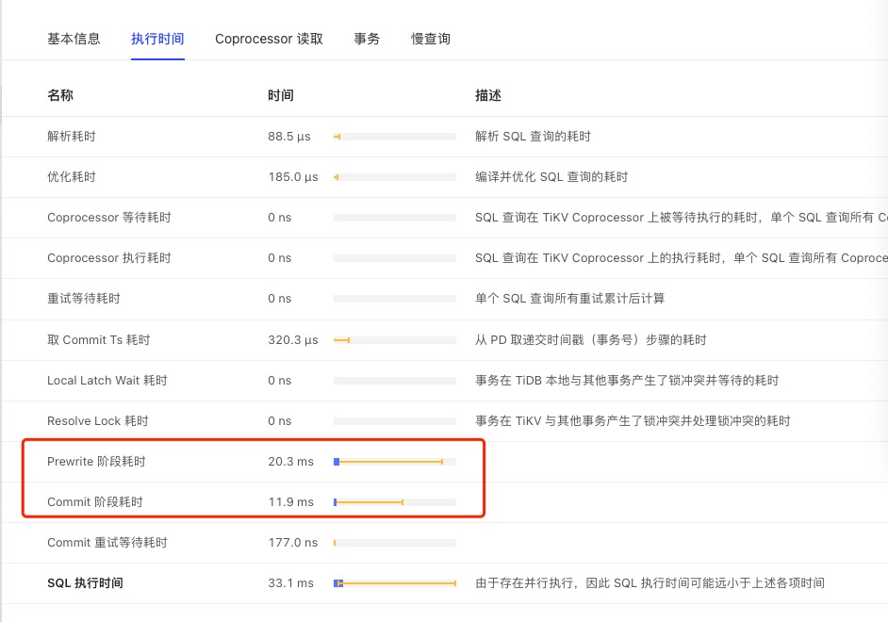Click the Local Latch Wait 耗时 label

click(107, 381)
